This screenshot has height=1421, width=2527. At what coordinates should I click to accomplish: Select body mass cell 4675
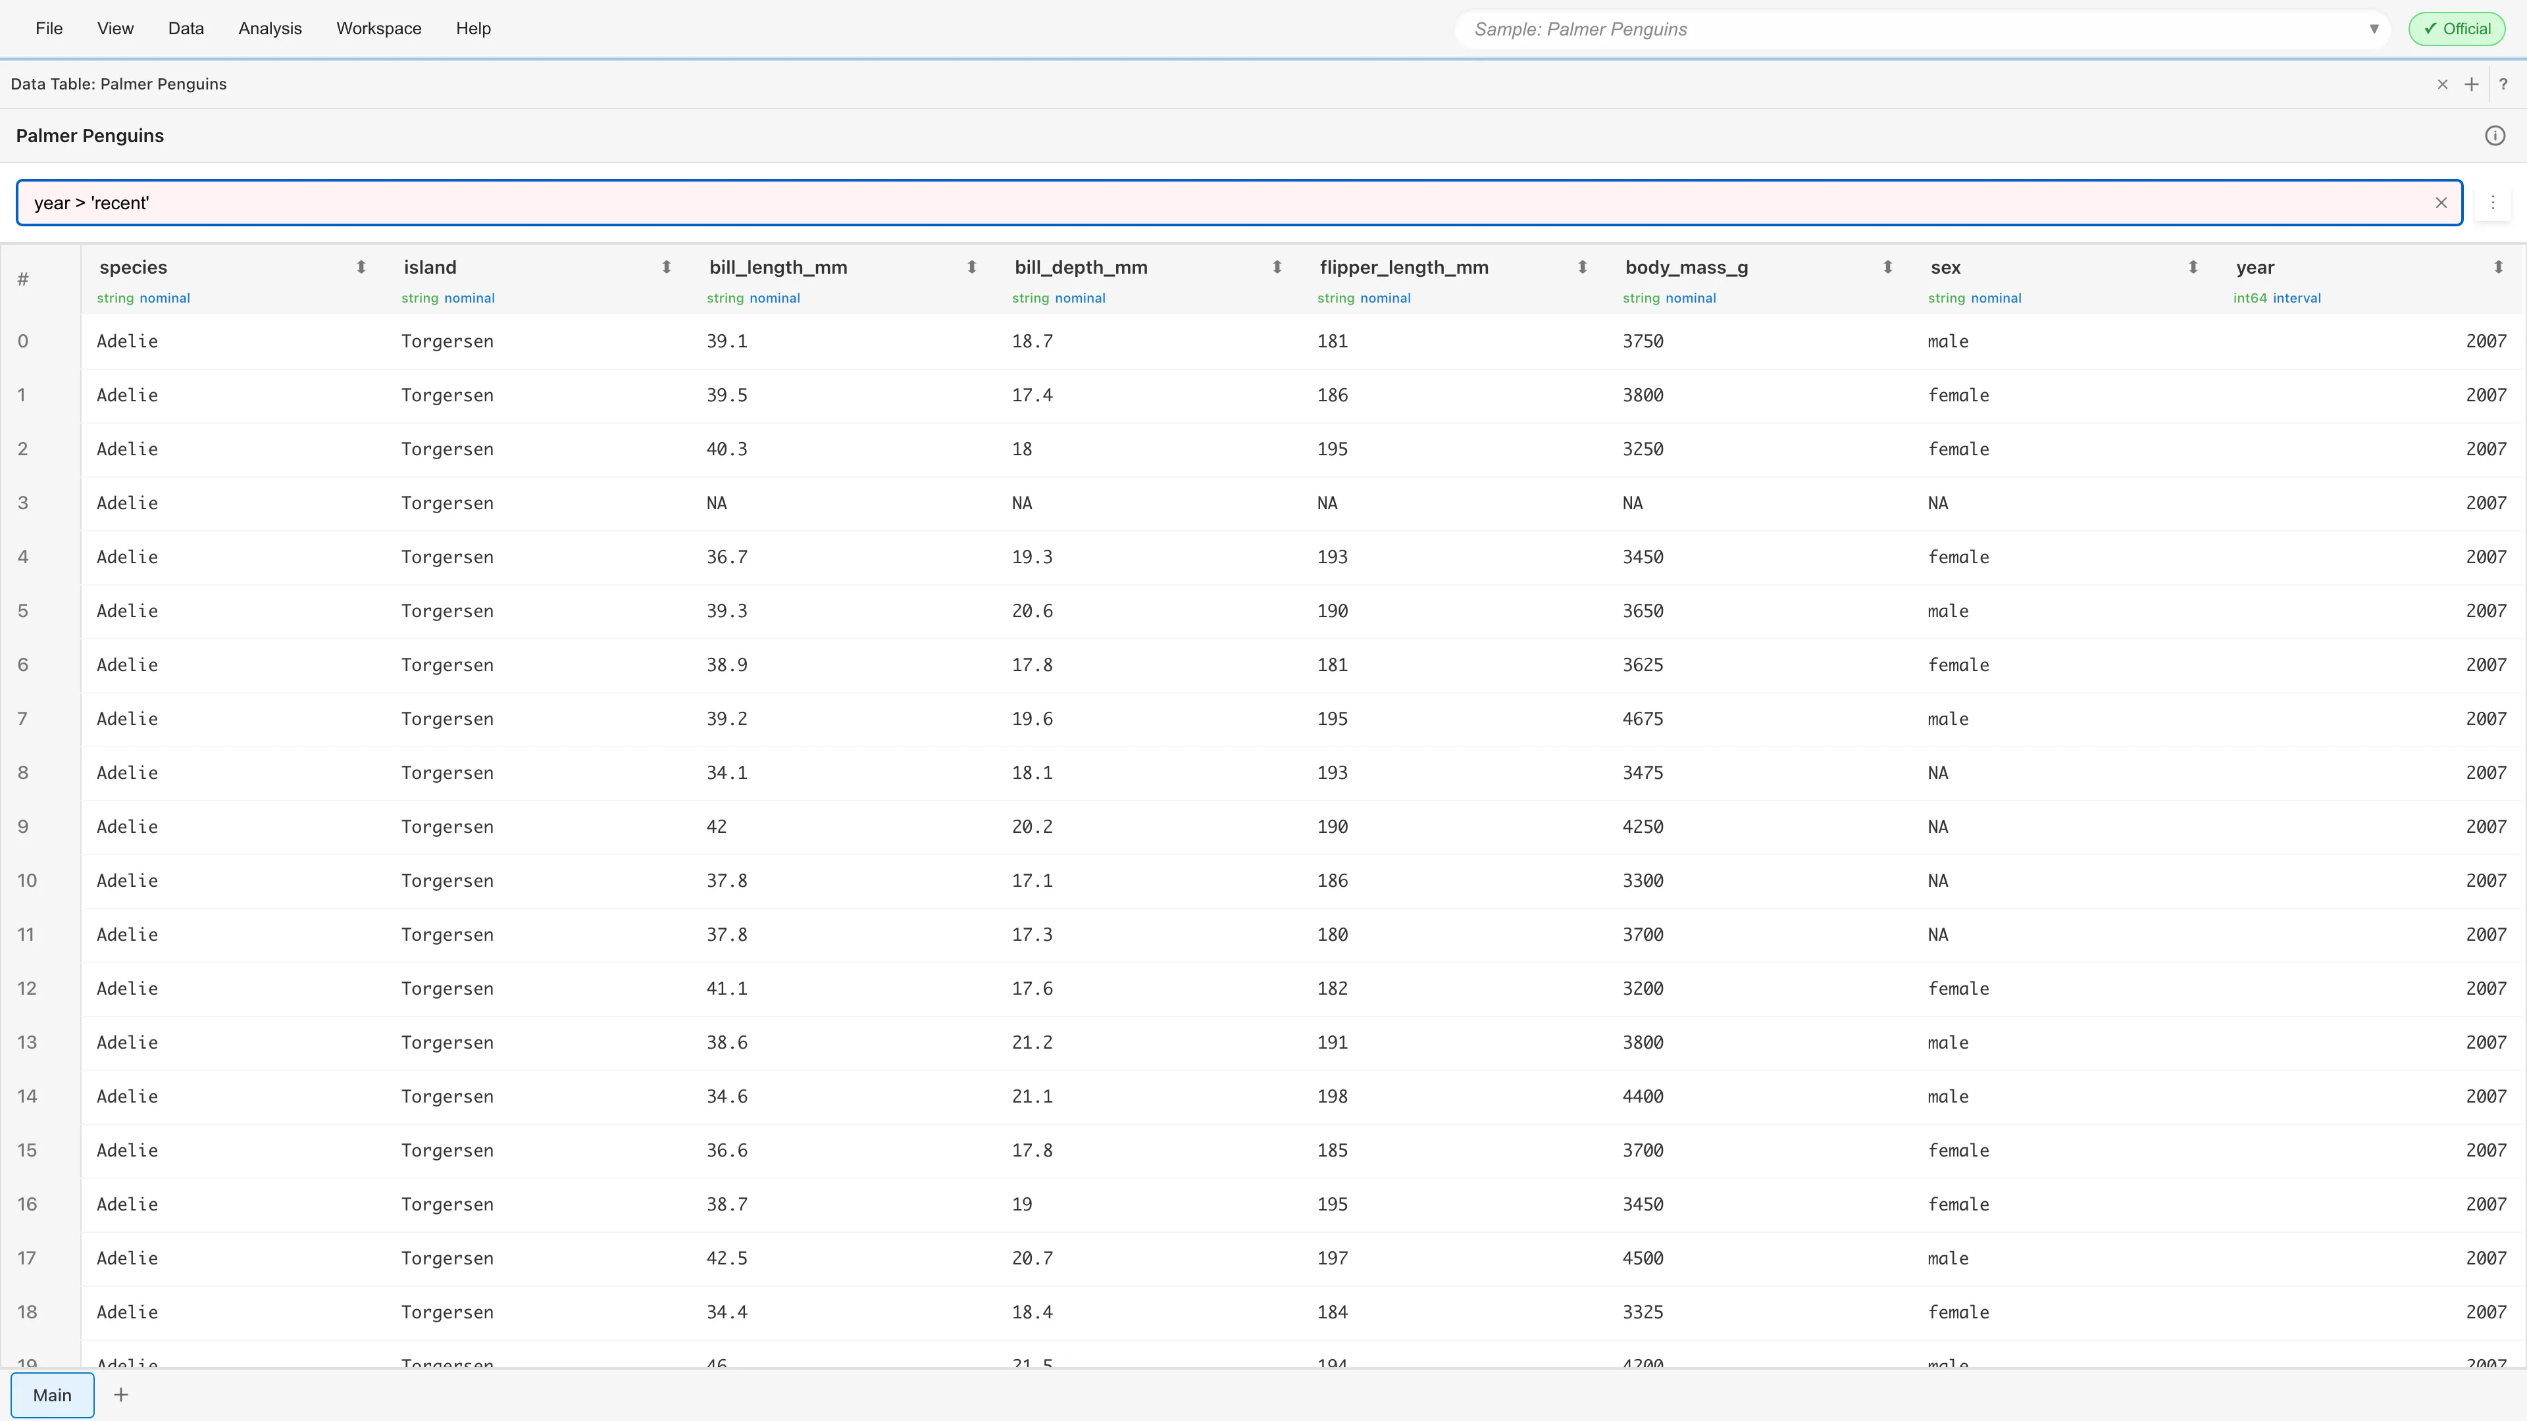[x=1642, y=719]
